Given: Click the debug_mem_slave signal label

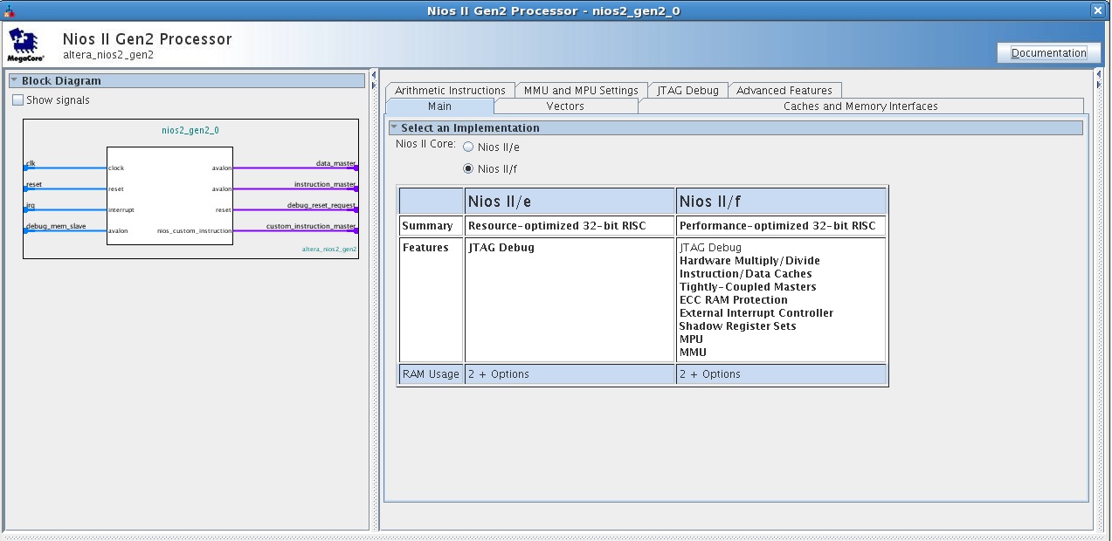Looking at the screenshot, I should 55,226.
